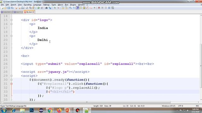Collapse the div fold on line 15
The width and height of the screenshot is (202, 113).
(x=11, y=20)
